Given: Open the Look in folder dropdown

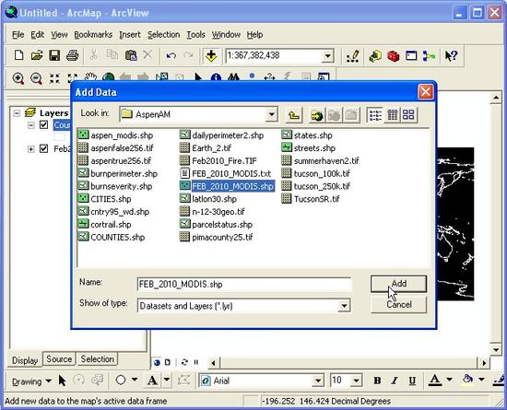Looking at the screenshot, I should pos(271,114).
